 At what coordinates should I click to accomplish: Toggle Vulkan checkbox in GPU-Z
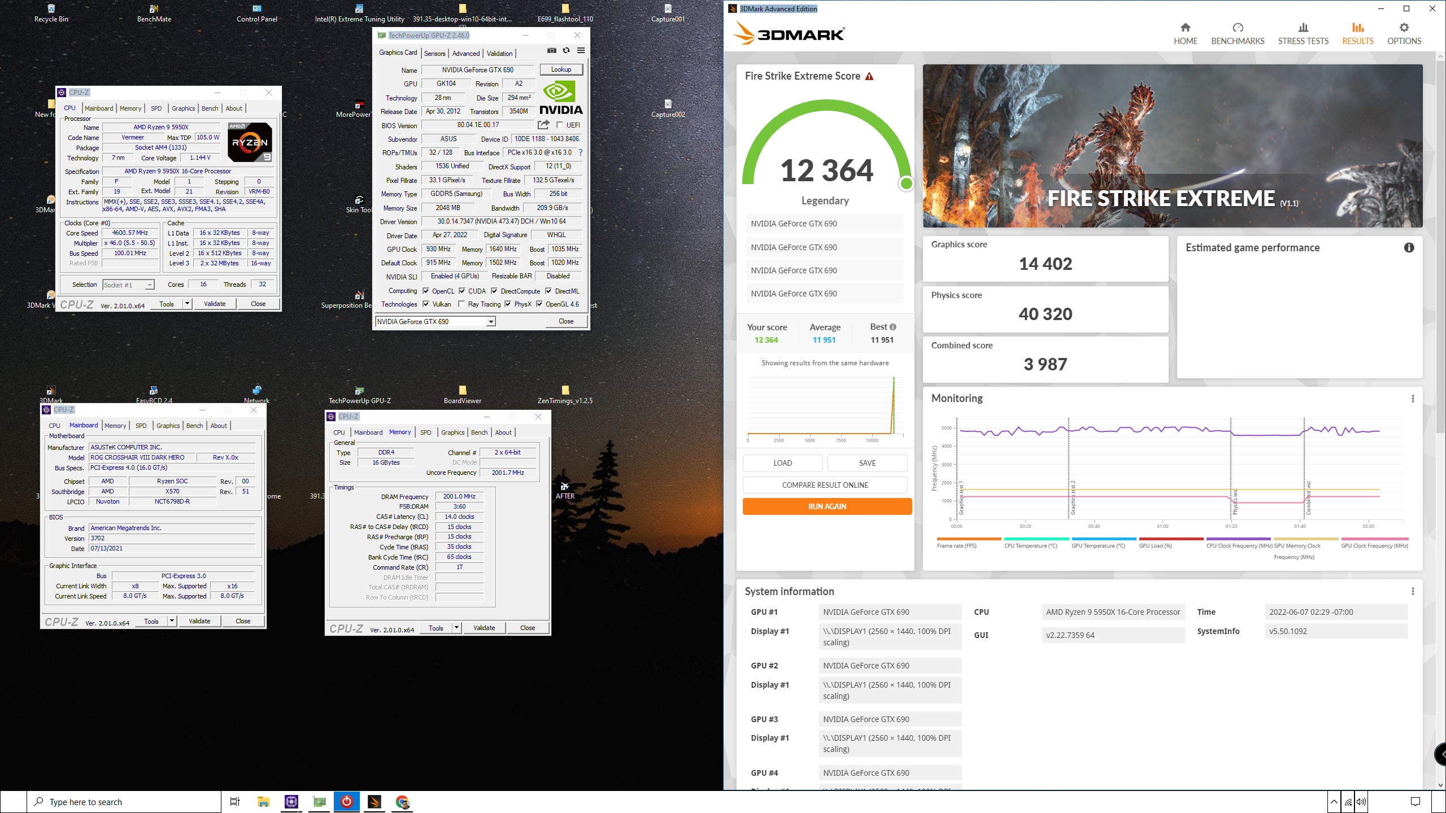click(x=426, y=304)
